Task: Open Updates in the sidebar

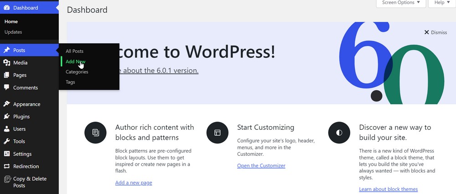Action: [x=13, y=32]
